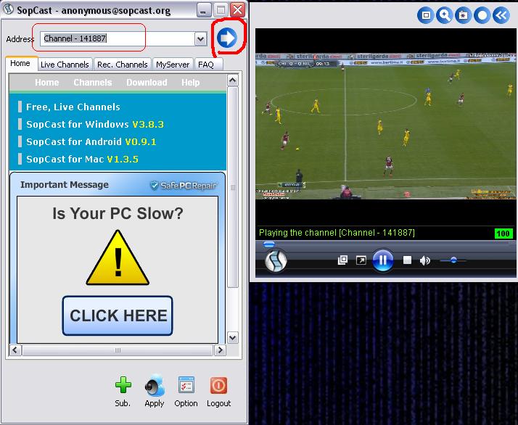Image resolution: width=518 pixels, height=425 pixels.
Task: Click the record circle icon above video
Action: coord(482,15)
